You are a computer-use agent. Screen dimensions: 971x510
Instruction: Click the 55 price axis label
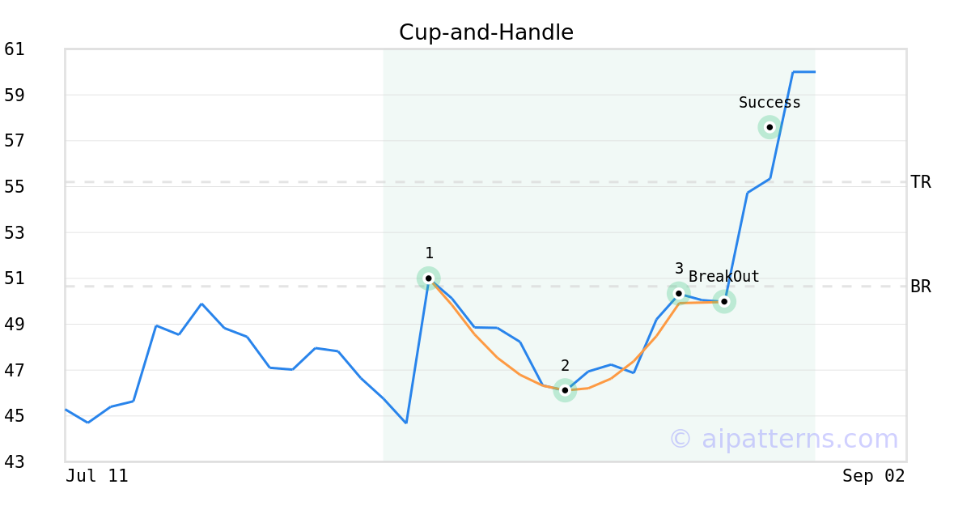pyautogui.click(x=15, y=187)
